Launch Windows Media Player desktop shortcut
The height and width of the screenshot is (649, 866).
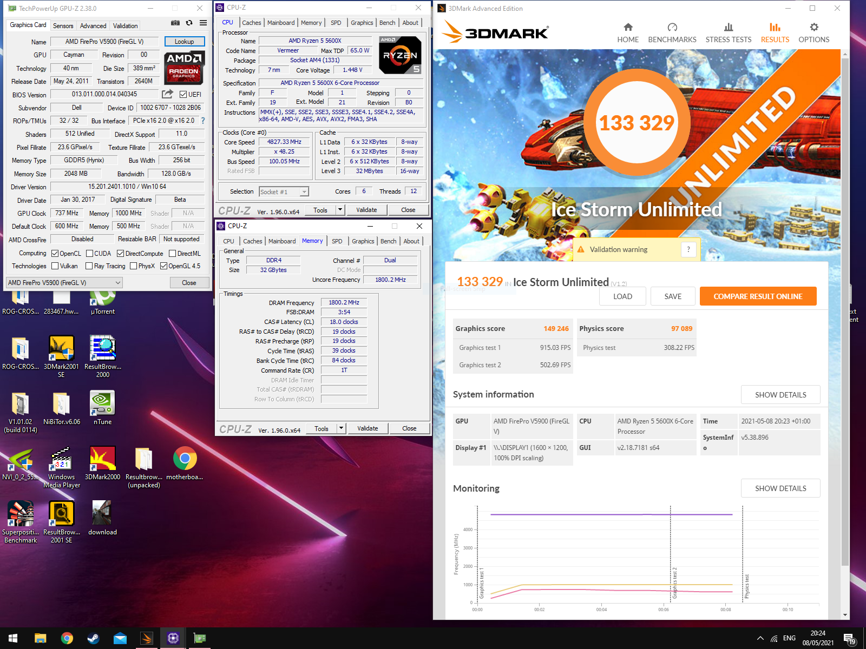[61, 467]
